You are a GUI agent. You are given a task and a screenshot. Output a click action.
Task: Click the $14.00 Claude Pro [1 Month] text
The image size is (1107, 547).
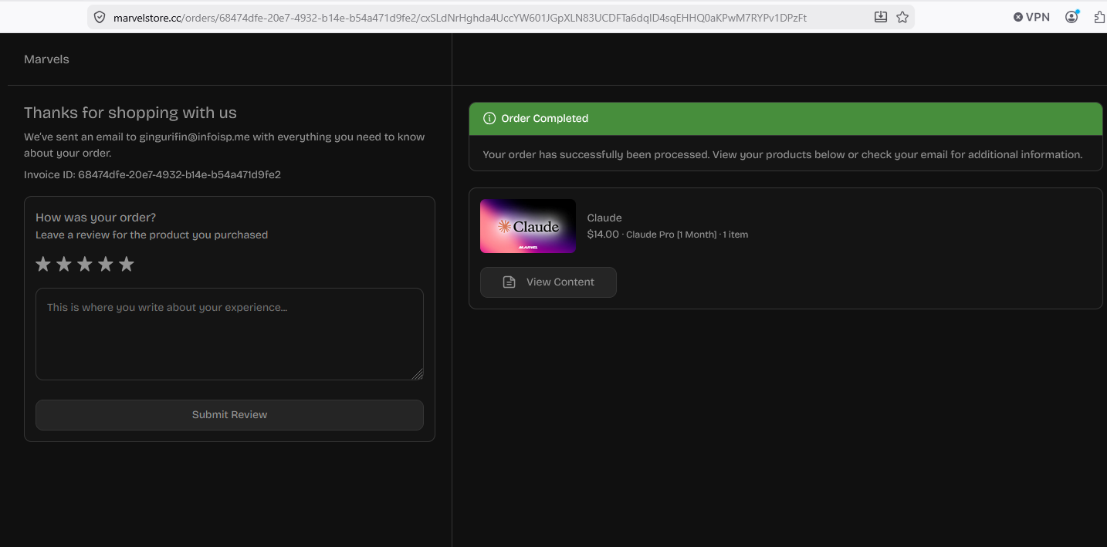tap(667, 235)
